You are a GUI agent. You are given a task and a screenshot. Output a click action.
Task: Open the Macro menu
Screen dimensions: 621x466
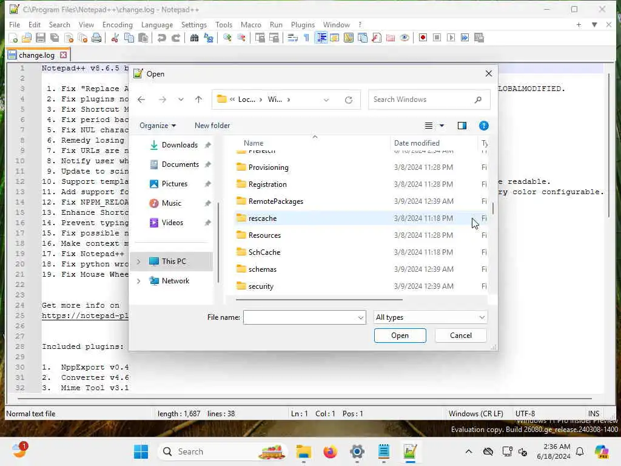[x=250, y=24]
